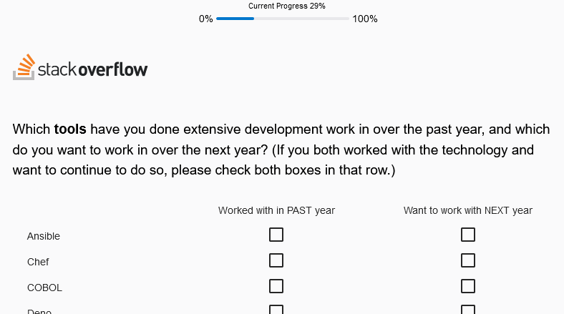
Task: Tick Chef for the NEXT year column
Action: click(x=468, y=260)
